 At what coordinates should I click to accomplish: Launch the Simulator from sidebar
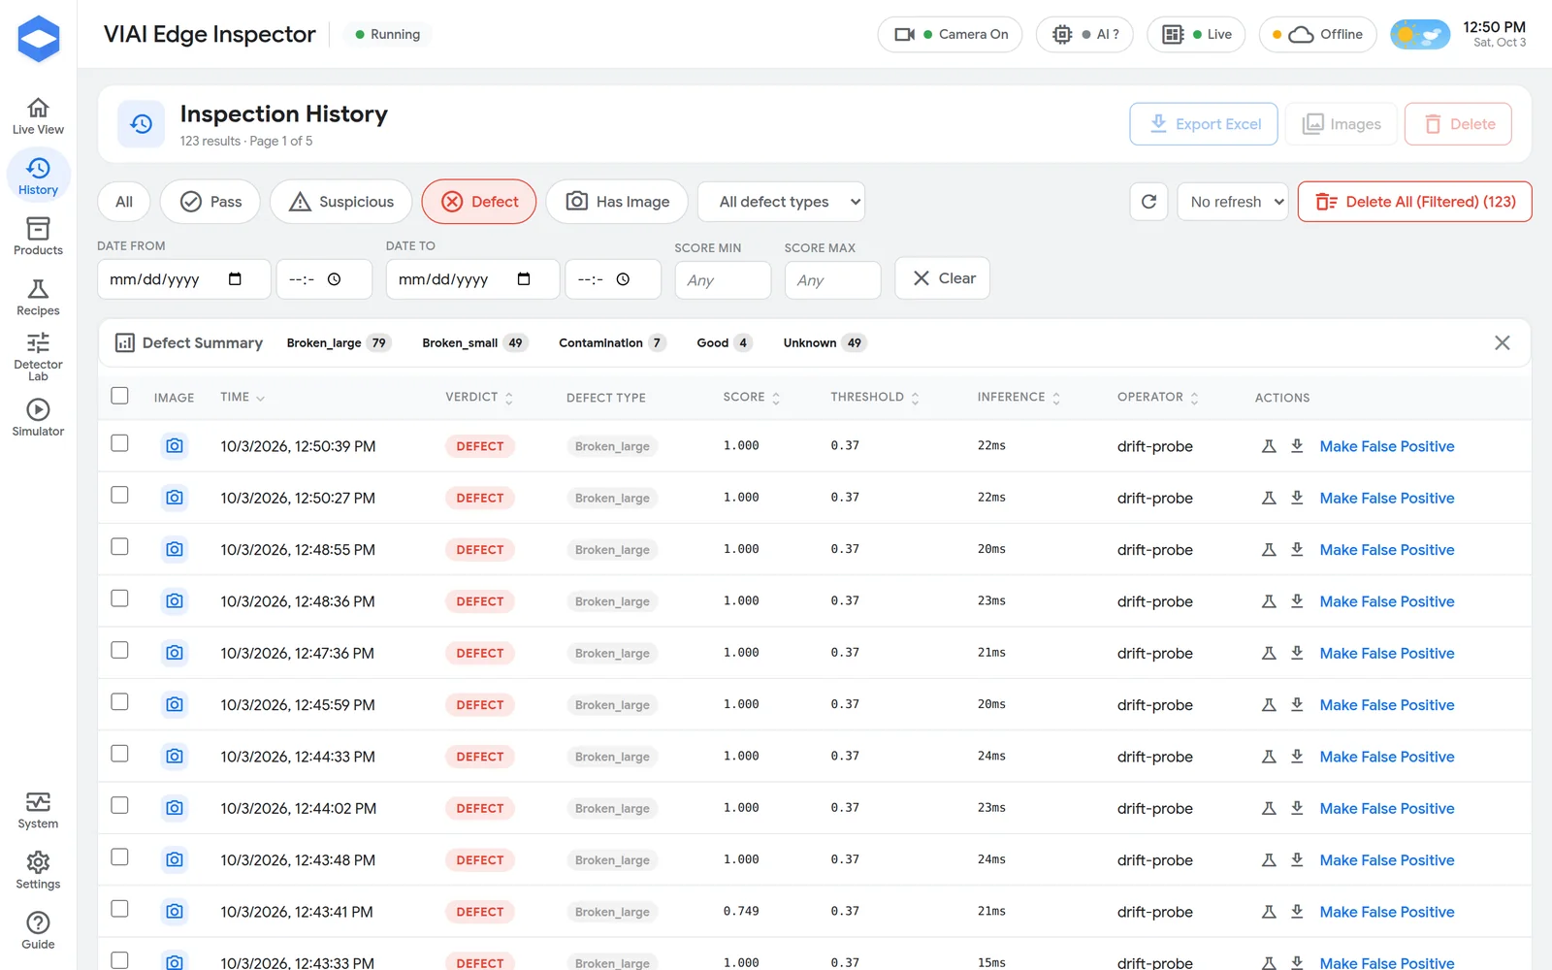[38, 418]
